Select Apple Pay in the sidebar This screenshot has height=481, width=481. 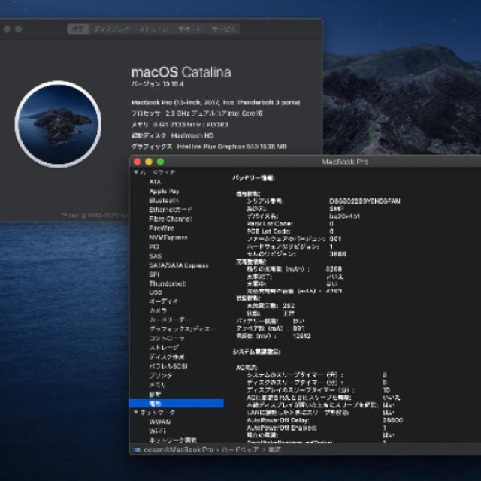pyautogui.click(x=164, y=191)
